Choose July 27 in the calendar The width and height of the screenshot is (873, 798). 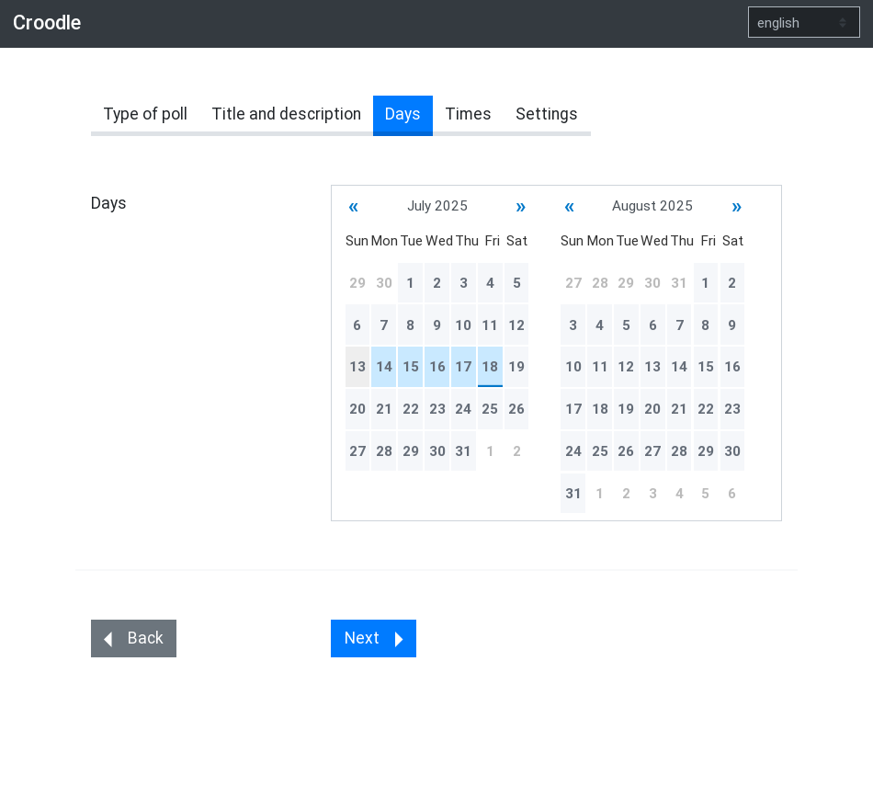pyautogui.click(x=357, y=451)
